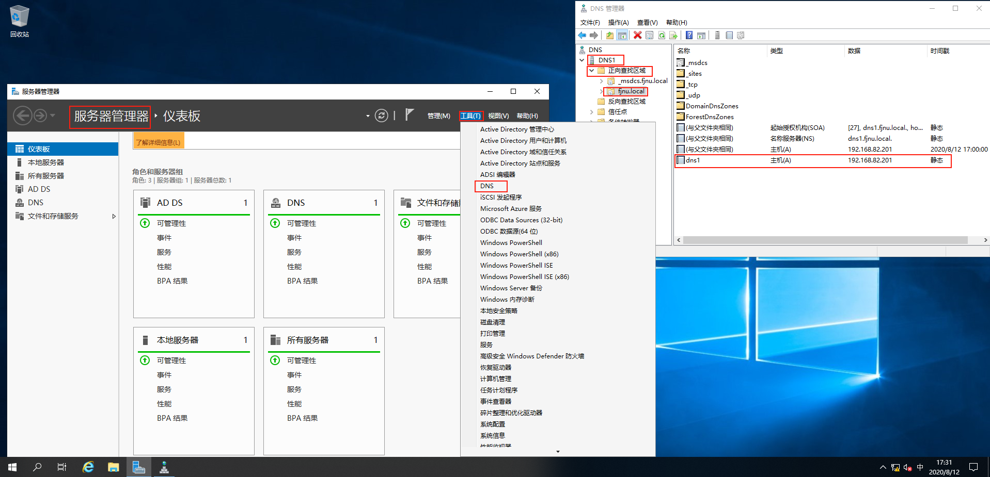
Task: Click the network warning tray icon
Action: [895, 468]
